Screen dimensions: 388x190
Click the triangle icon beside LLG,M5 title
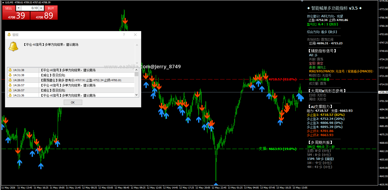pyautogui.click(x=3, y=2)
